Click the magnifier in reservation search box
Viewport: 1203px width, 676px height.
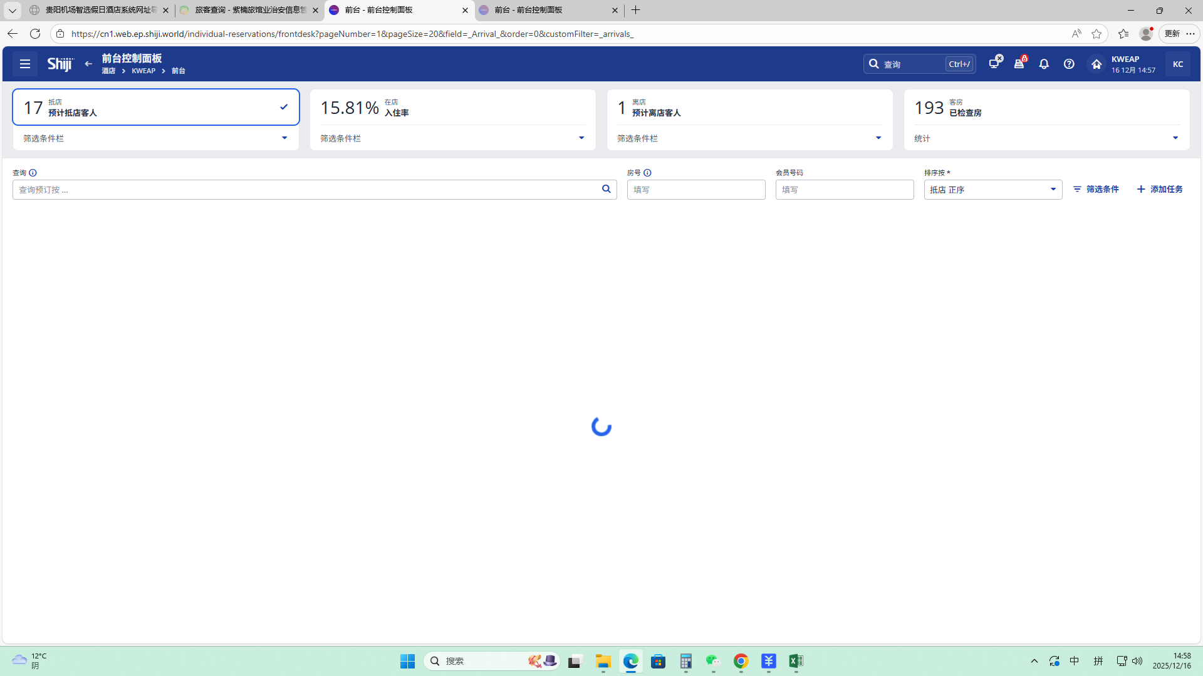606,189
